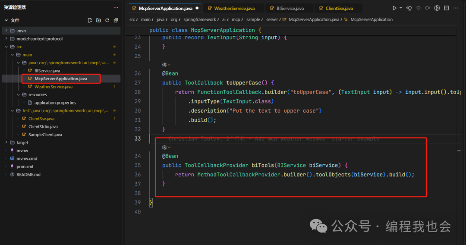
Task: Open application.properties file
Action: (55, 103)
